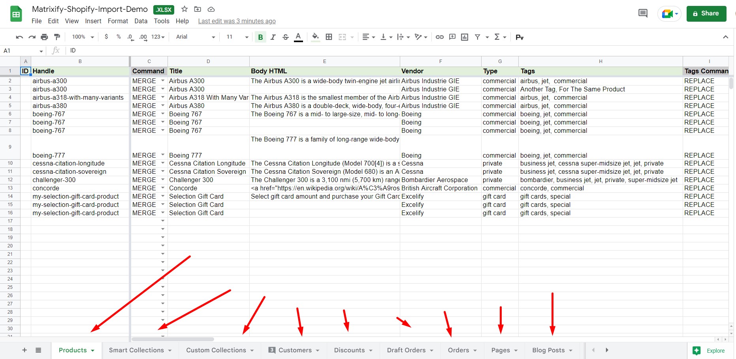
Task: Open the Arial font dropdown
Action: (x=196, y=37)
